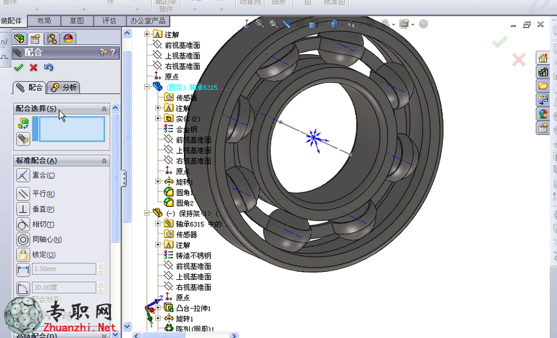The width and height of the screenshot is (557, 338).
Task: Cancel the mate with red X
Action: point(33,67)
